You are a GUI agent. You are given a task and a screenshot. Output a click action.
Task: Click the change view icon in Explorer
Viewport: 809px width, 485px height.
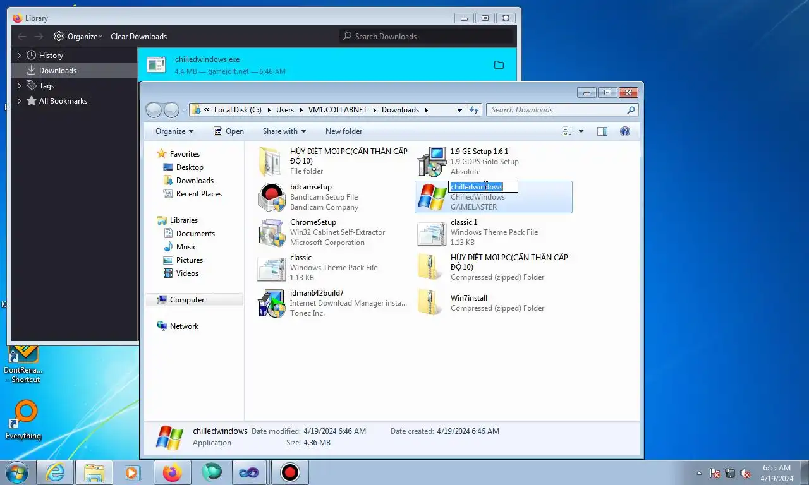click(568, 131)
